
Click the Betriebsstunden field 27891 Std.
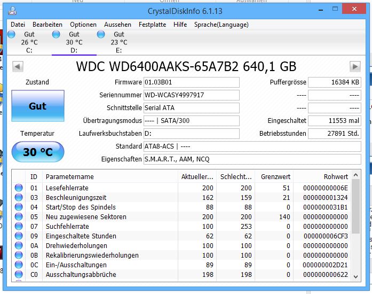[x=335, y=134]
